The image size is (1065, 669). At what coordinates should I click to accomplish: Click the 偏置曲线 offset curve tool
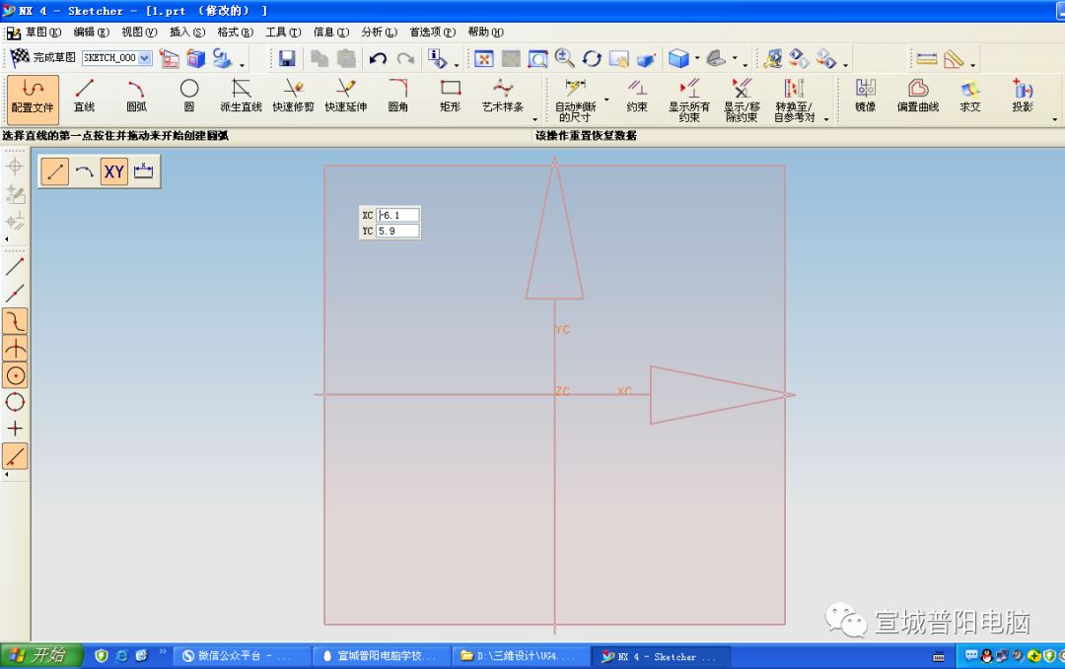(x=918, y=99)
